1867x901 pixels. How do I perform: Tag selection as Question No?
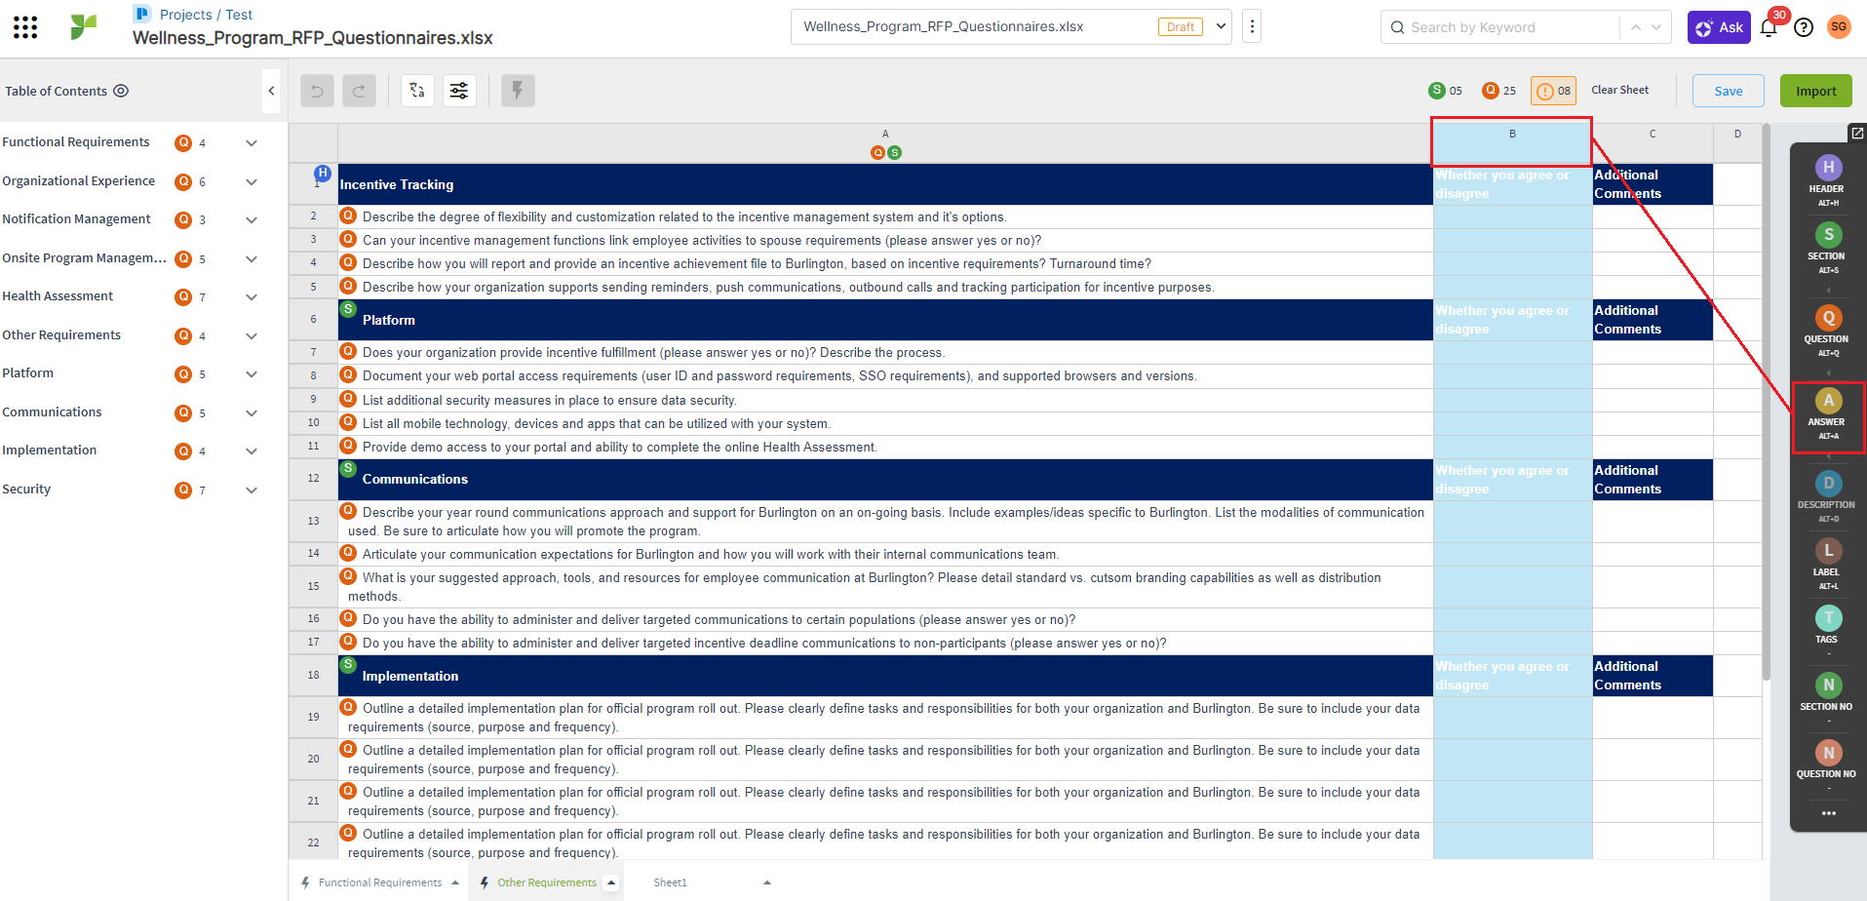[x=1828, y=763]
